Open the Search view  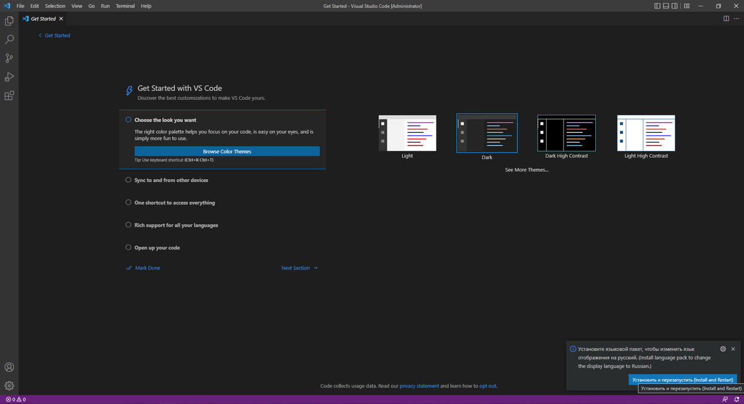click(x=9, y=38)
